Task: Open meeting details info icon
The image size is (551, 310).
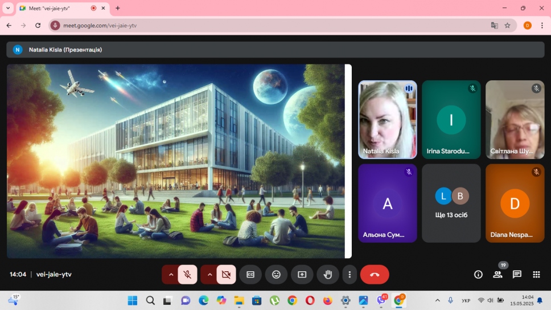Action: (x=478, y=275)
